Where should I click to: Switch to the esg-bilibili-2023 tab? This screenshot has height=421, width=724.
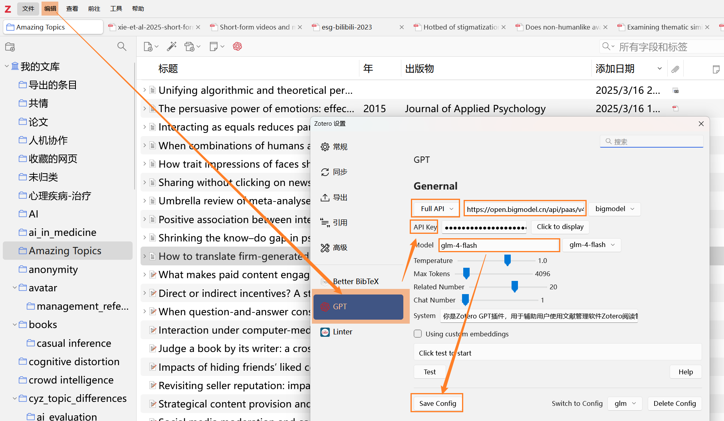[346, 27]
